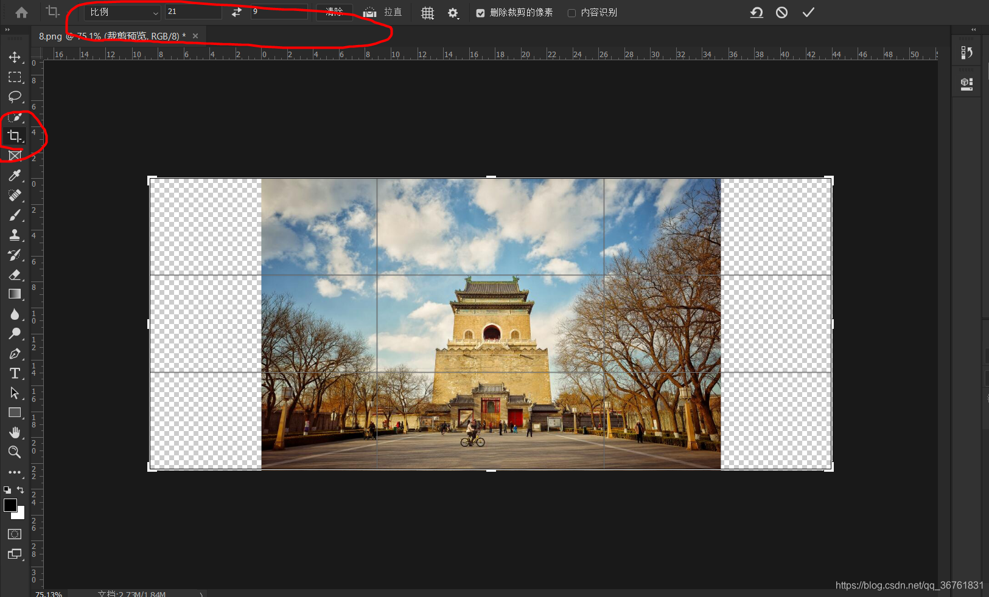Select the Hand tool
Image resolution: width=989 pixels, height=597 pixels.
pos(15,432)
